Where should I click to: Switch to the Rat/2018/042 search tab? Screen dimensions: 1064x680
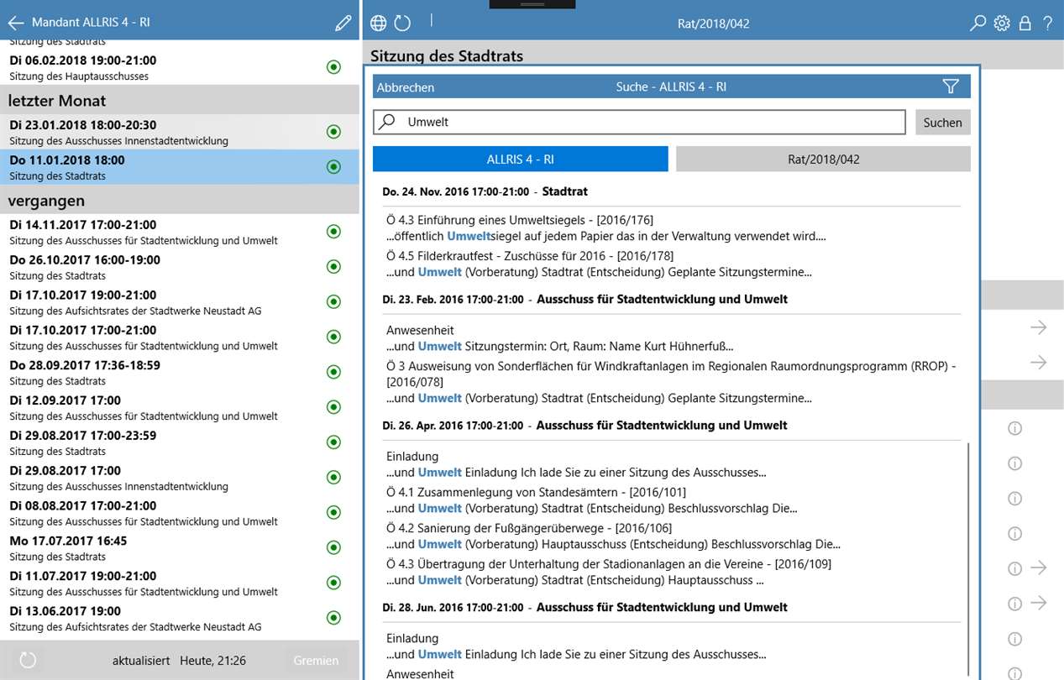click(823, 159)
